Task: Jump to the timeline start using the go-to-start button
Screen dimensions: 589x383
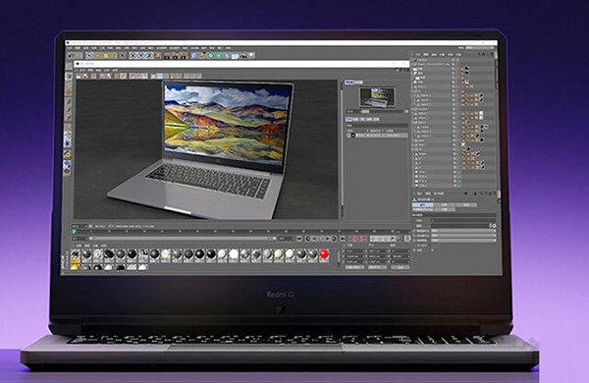Action: [x=300, y=239]
